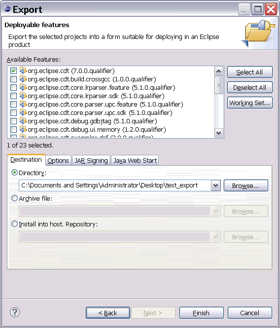Browse for the Directory destination
This screenshot has height=328, width=280.
point(245,185)
